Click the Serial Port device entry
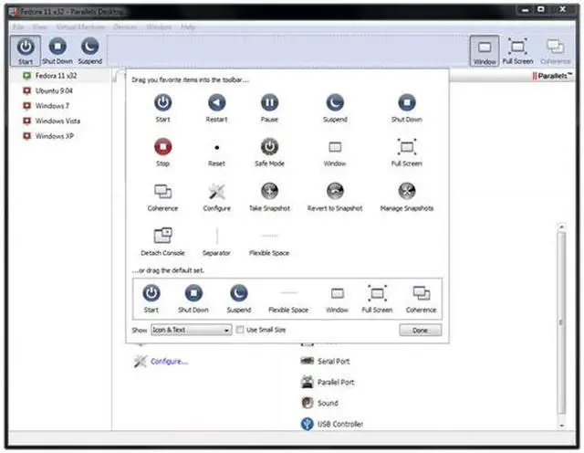The height and width of the screenshot is (453, 584). point(325,362)
